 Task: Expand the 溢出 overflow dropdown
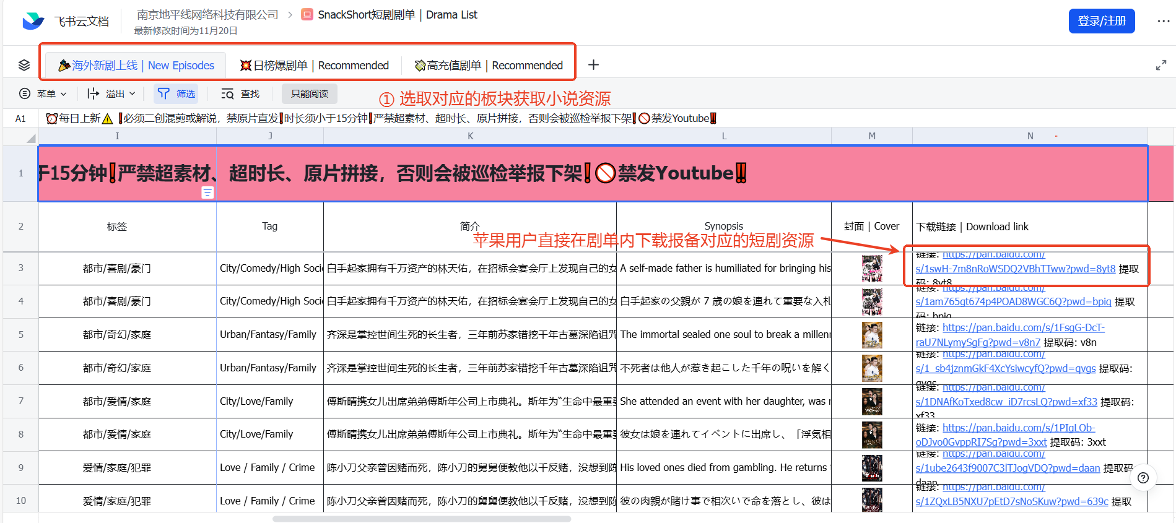tap(111, 93)
